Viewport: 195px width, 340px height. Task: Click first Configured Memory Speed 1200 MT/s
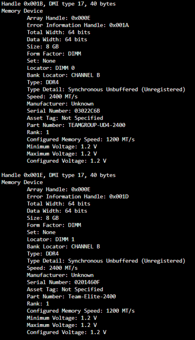click(x=81, y=140)
